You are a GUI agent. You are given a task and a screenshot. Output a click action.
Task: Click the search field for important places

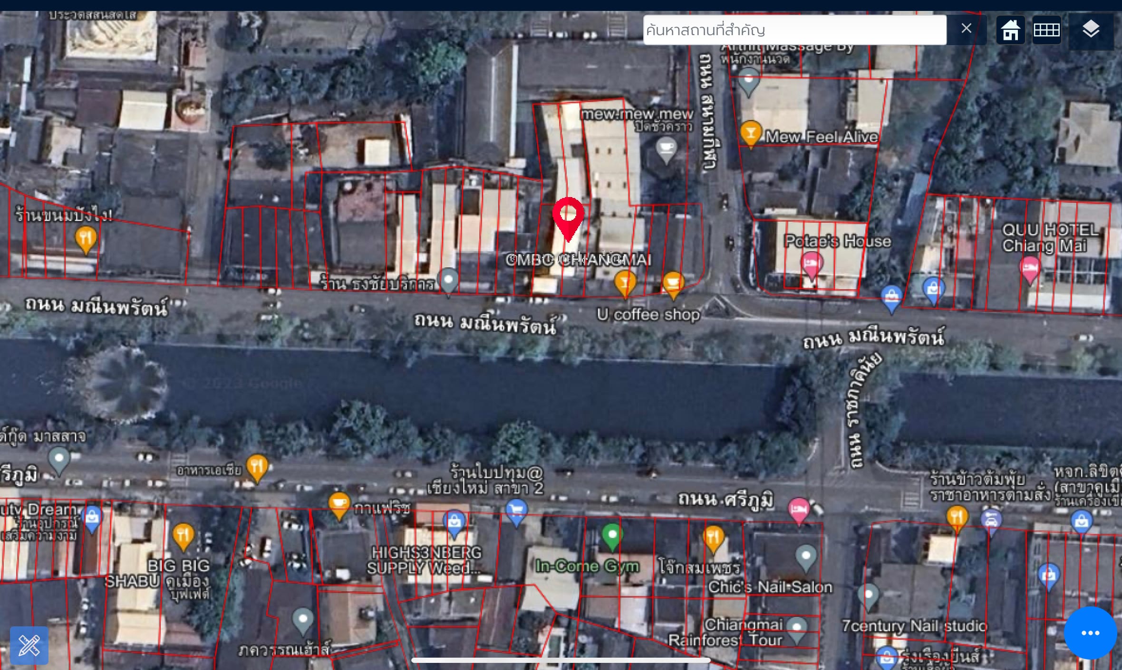coord(794,30)
